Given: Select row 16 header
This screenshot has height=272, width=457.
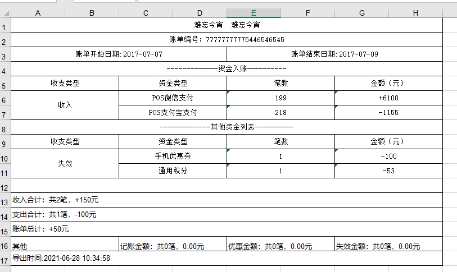Looking at the screenshot, I should [5, 243].
